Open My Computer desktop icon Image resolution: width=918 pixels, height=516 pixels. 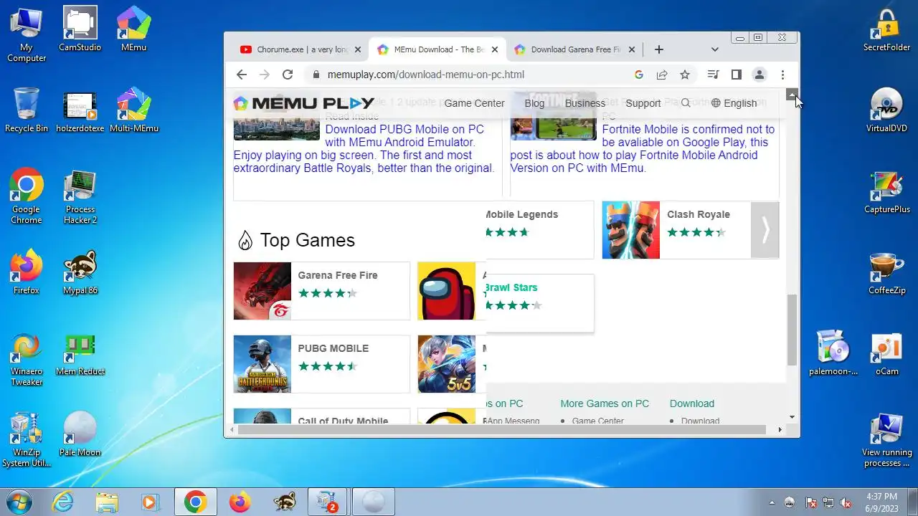pyautogui.click(x=27, y=34)
